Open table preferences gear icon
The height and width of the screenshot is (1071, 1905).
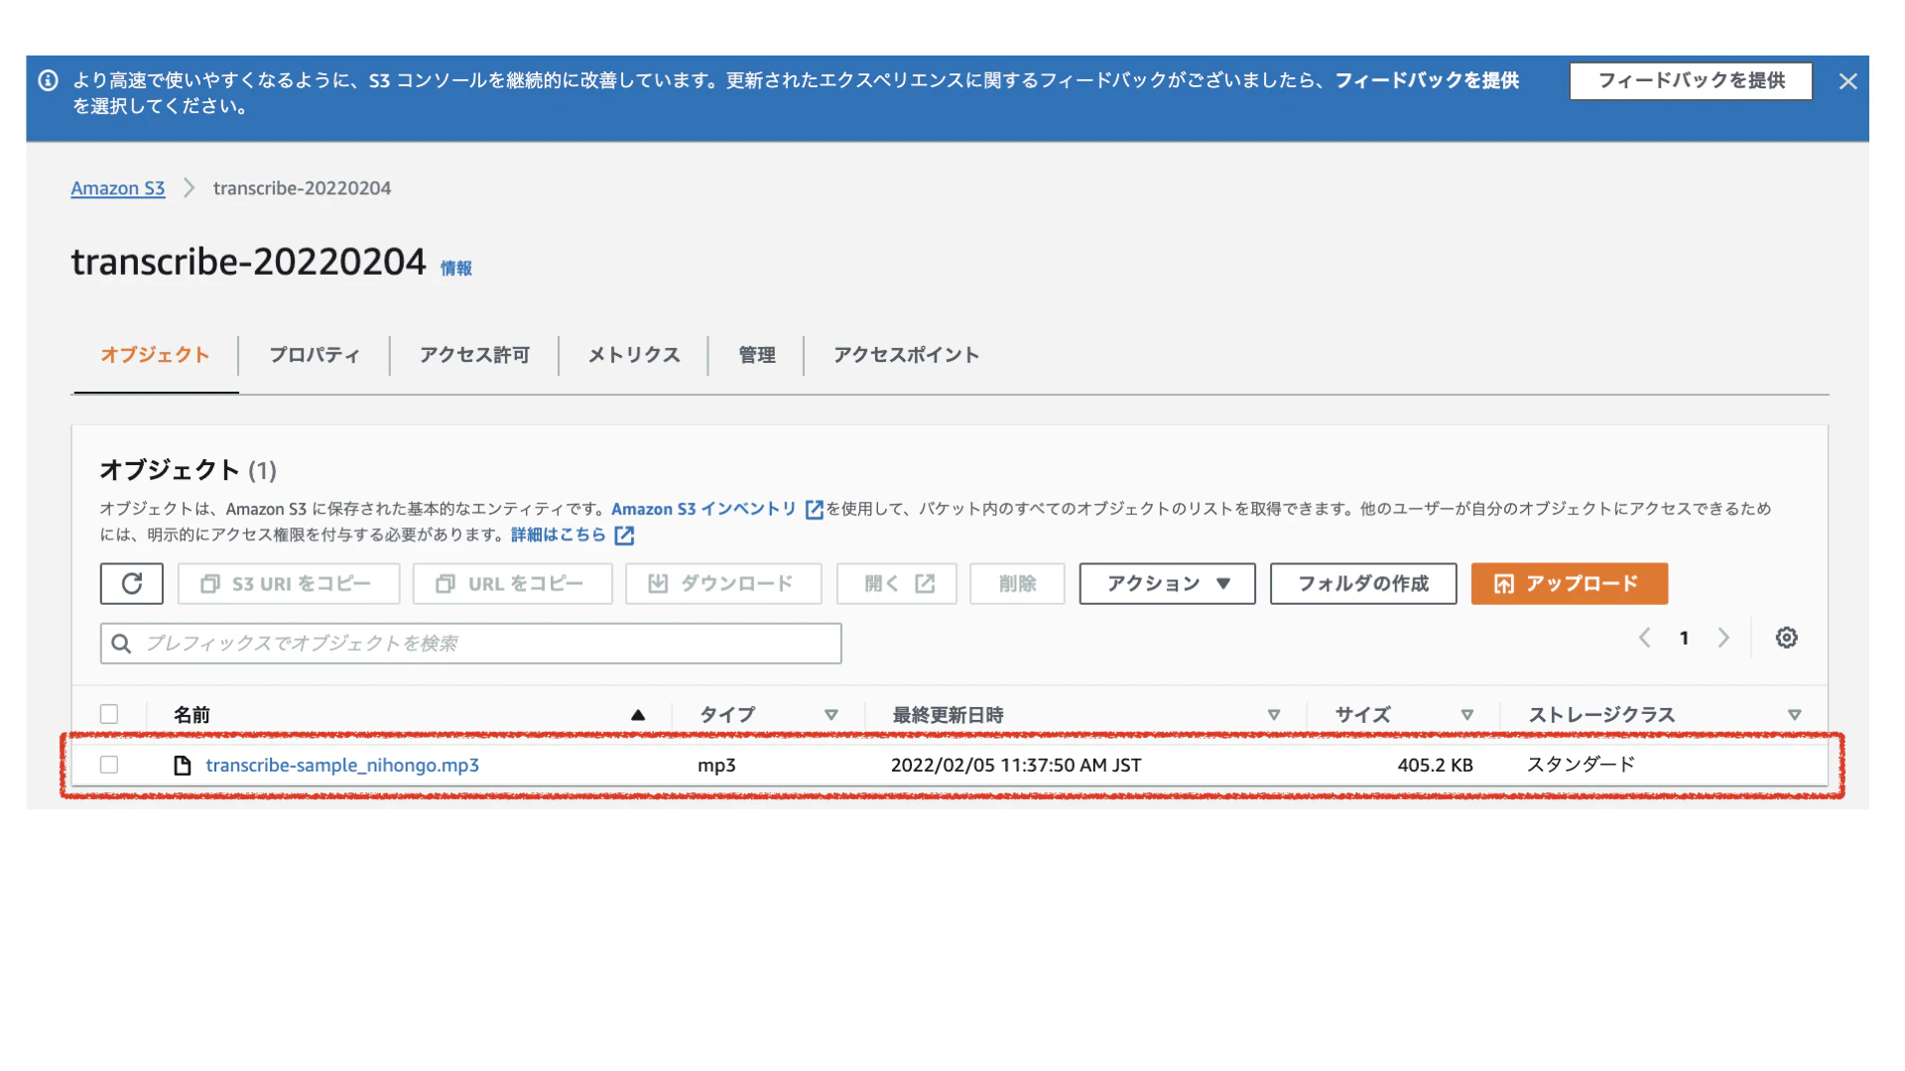point(1786,638)
